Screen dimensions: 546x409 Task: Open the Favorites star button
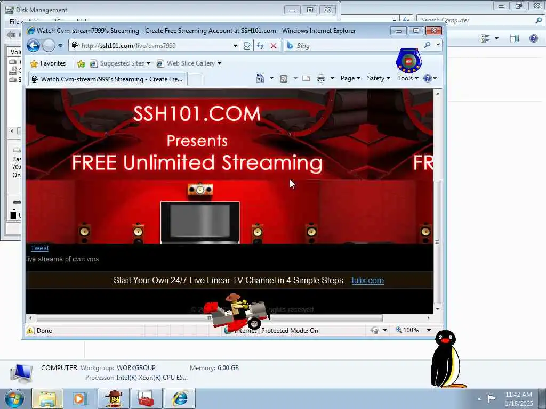point(48,63)
